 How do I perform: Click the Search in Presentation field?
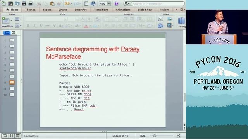coord(158,3)
